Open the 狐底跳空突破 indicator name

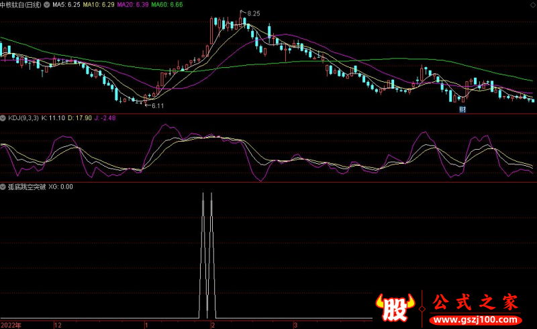coord(26,187)
